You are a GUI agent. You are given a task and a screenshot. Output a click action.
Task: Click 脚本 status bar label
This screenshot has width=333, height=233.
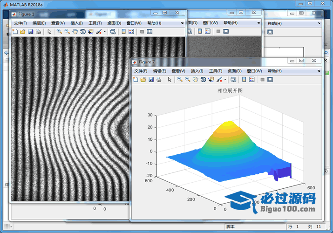(x=231, y=226)
